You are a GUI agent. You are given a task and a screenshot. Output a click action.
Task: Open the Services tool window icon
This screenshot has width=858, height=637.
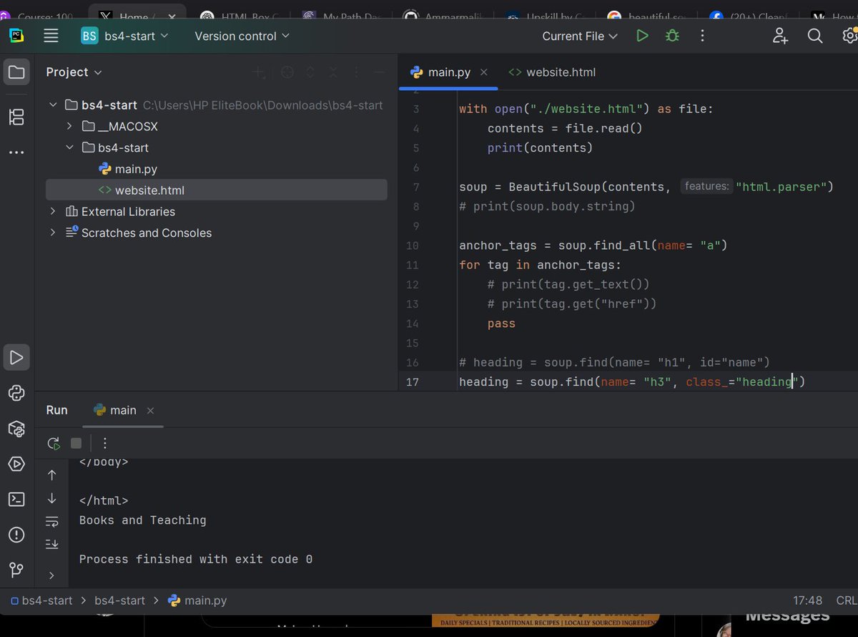tap(16, 464)
